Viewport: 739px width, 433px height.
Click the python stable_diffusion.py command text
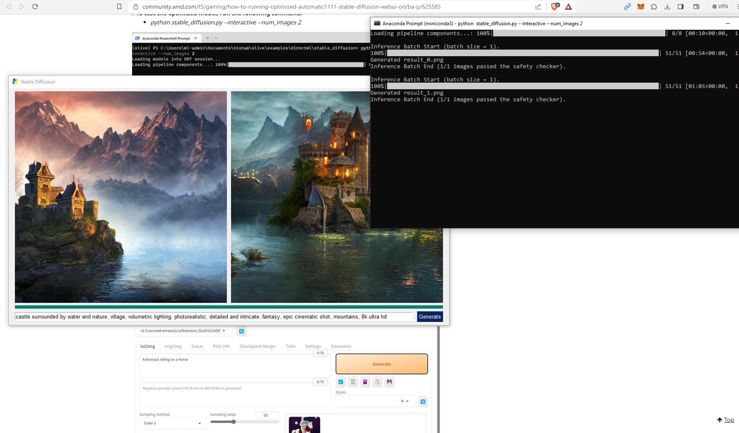(226, 22)
